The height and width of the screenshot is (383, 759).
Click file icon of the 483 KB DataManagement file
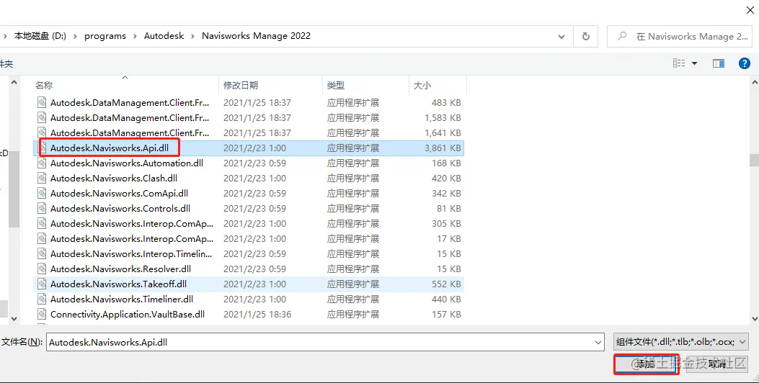pyautogui.click(x=43, y=102)
